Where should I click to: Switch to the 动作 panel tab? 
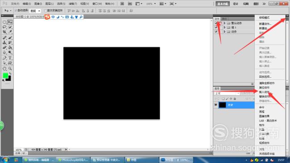tap(217, 19)
